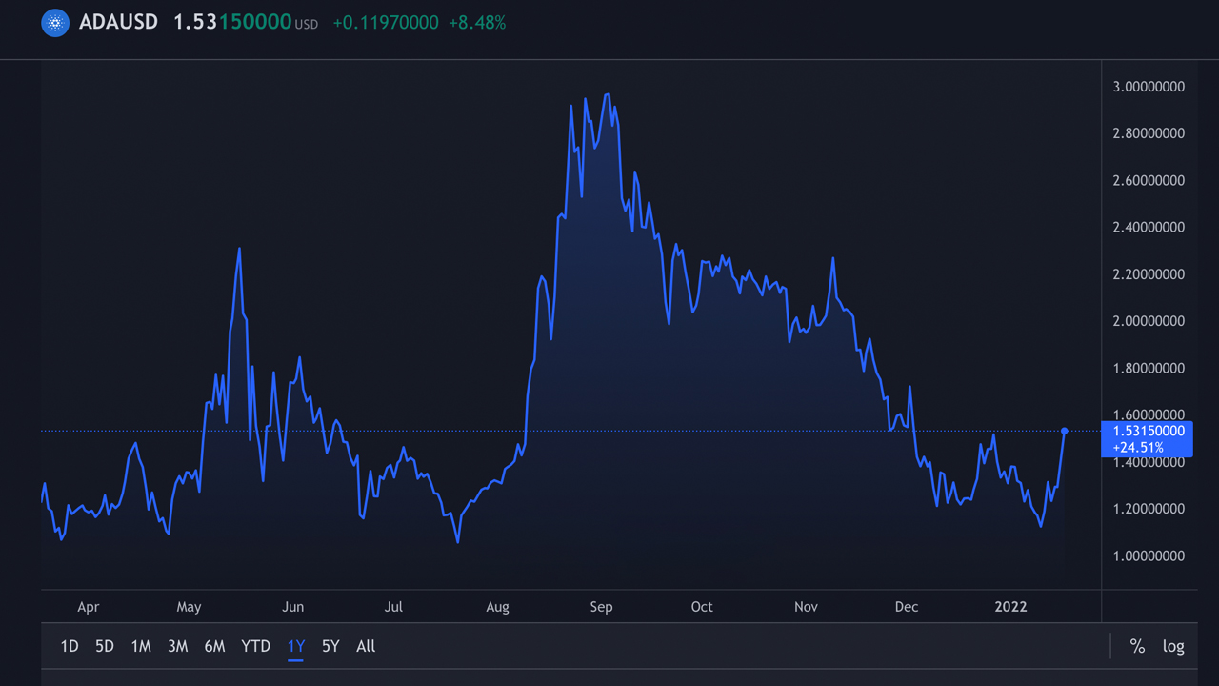Viewport: 1219px width, 686px height.
Task: Click the ADAUSD ticker symbol
Action: pyautogui.click(x=118, y=22)
